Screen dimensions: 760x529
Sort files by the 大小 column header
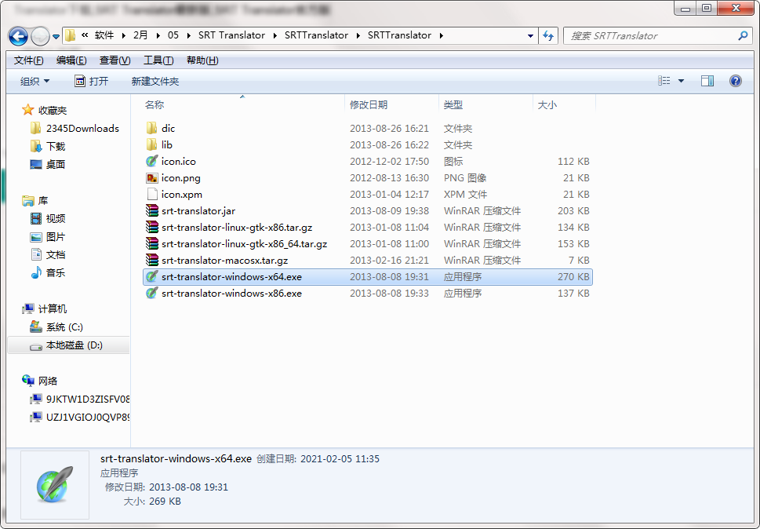[x=547, y=104]
